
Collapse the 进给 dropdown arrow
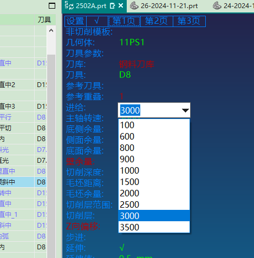(185, 110)
